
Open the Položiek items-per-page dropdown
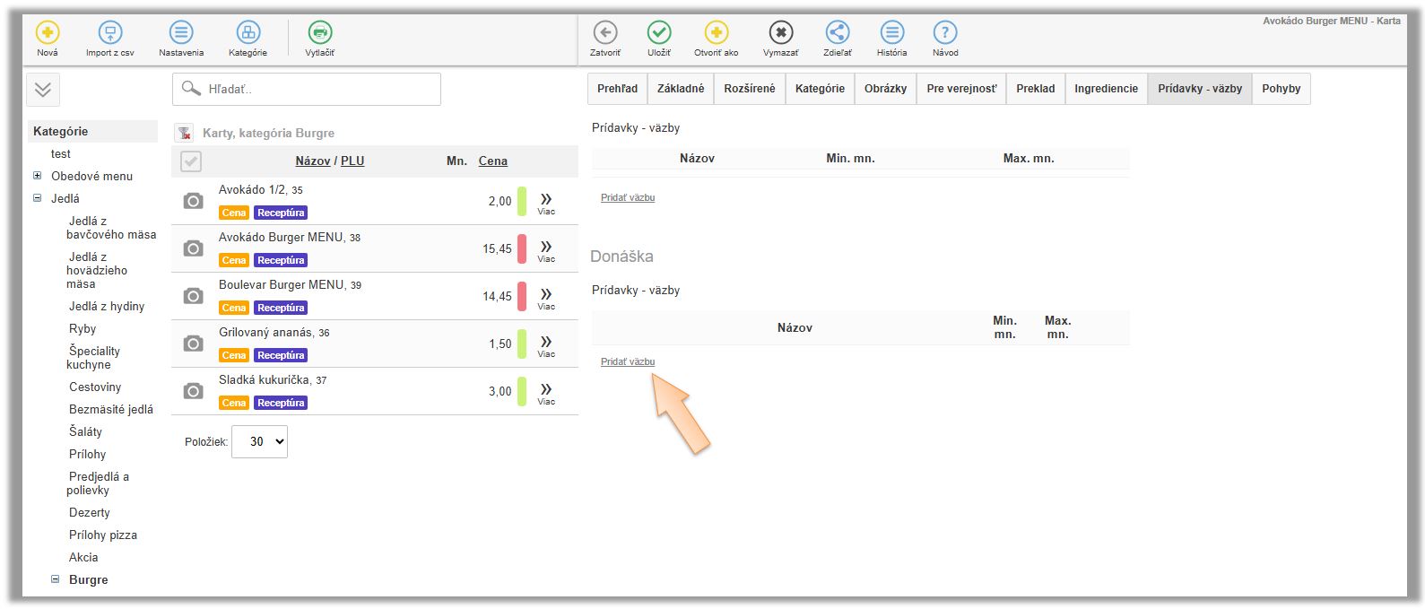click(259, 441)
